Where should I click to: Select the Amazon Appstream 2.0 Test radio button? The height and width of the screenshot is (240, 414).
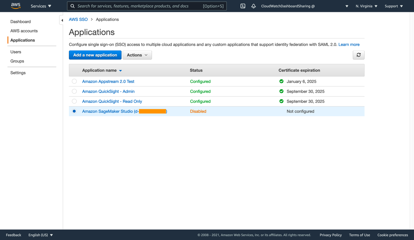tap(74, 81)
